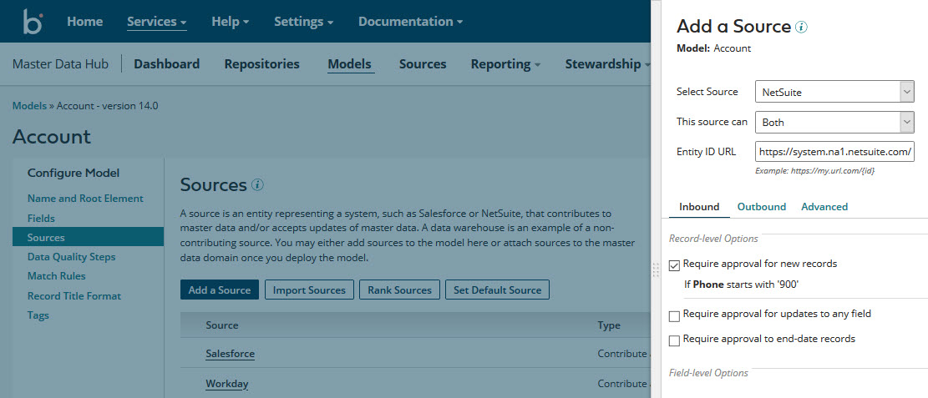Expand the Settings menu
This screenshot has height=398, width=928.
pyautogui.click(x=303, y=22)
